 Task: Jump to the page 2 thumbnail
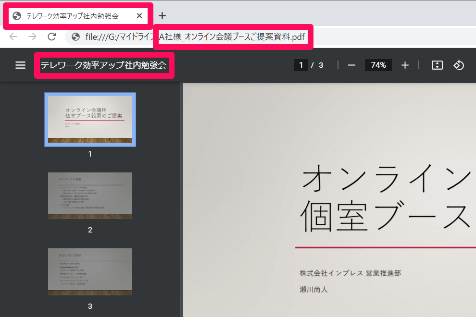90,195
